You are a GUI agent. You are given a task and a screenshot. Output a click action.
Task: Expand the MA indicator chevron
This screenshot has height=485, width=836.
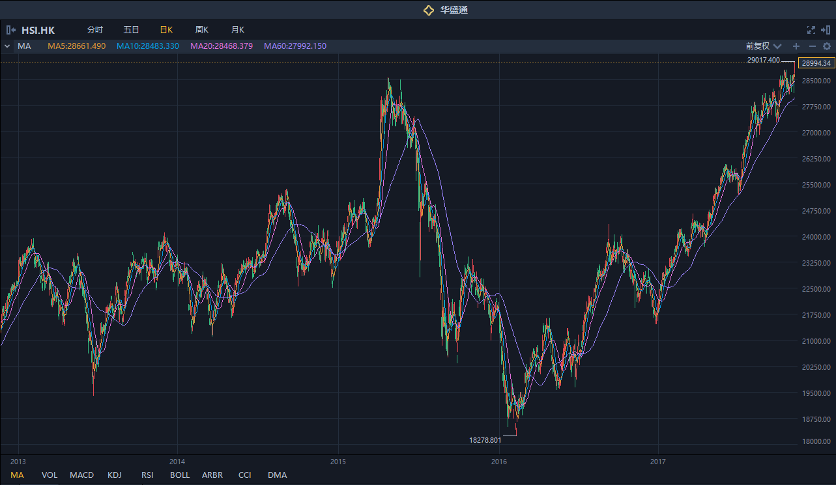point(7,46)
